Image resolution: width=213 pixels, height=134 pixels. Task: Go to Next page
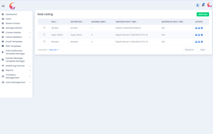tap(203, 50)
